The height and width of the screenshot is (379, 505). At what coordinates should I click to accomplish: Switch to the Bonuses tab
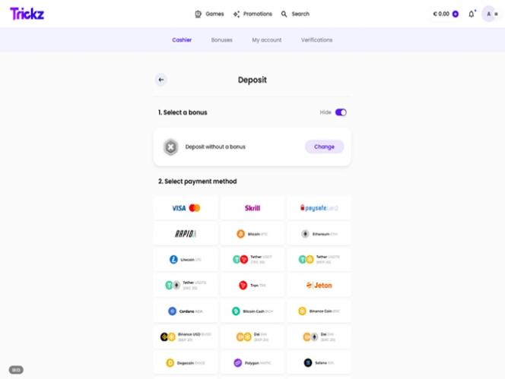point(222,40)
